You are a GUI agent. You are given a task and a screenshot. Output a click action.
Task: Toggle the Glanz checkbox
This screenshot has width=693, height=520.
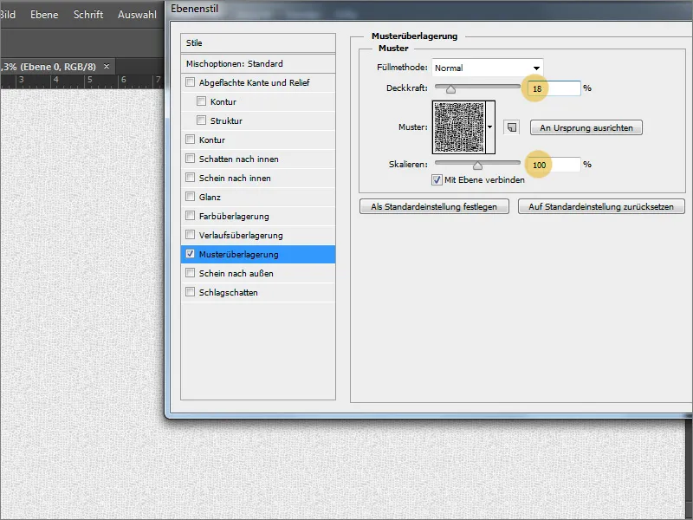190,197
